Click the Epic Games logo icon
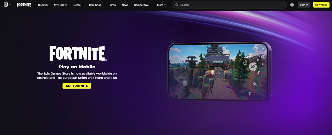 (x=6, y=5)
